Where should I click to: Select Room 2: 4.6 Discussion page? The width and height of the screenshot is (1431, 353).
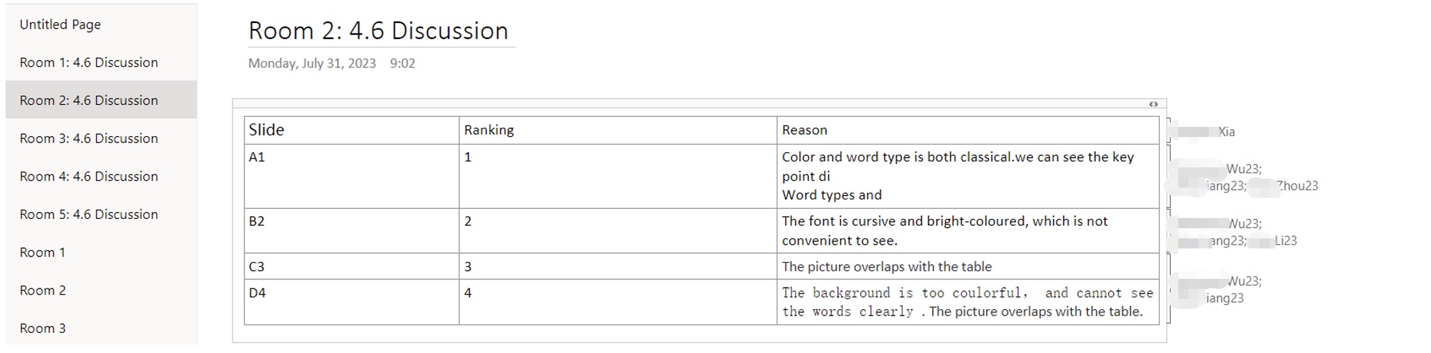coord(101,100)
